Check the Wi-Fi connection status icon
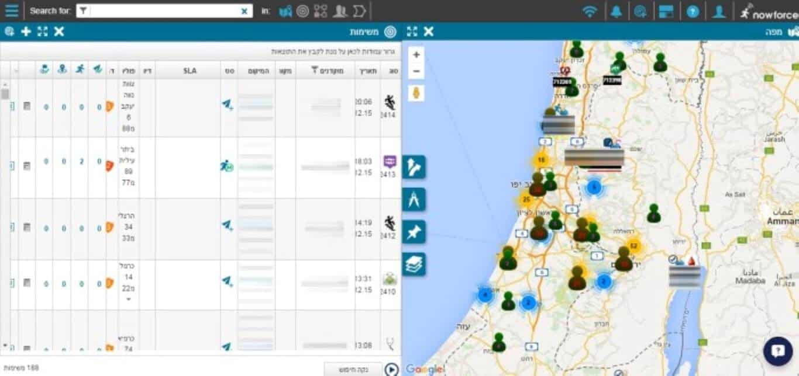 (x=590, y=11)
